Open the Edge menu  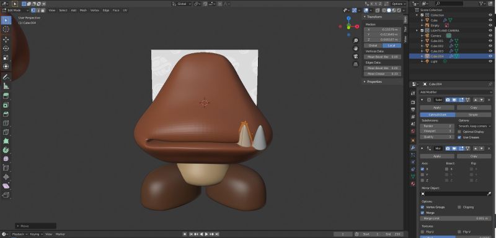point(106,10)
